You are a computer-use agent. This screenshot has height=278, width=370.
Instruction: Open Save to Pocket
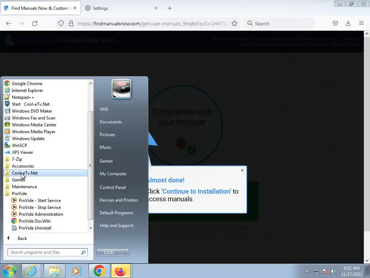pyautogui.click(x=335, y=24)
